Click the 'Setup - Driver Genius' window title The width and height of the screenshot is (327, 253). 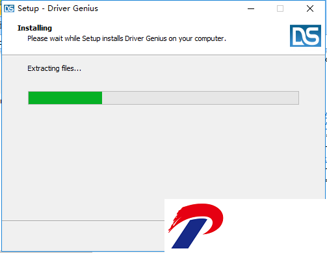(58, 8)
